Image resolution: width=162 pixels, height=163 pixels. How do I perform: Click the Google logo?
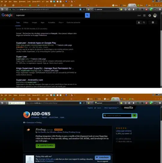[x=7, y=15]
